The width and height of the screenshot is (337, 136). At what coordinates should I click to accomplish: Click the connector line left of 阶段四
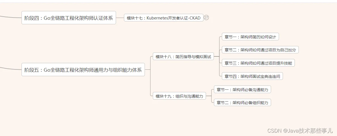(11, 17)
